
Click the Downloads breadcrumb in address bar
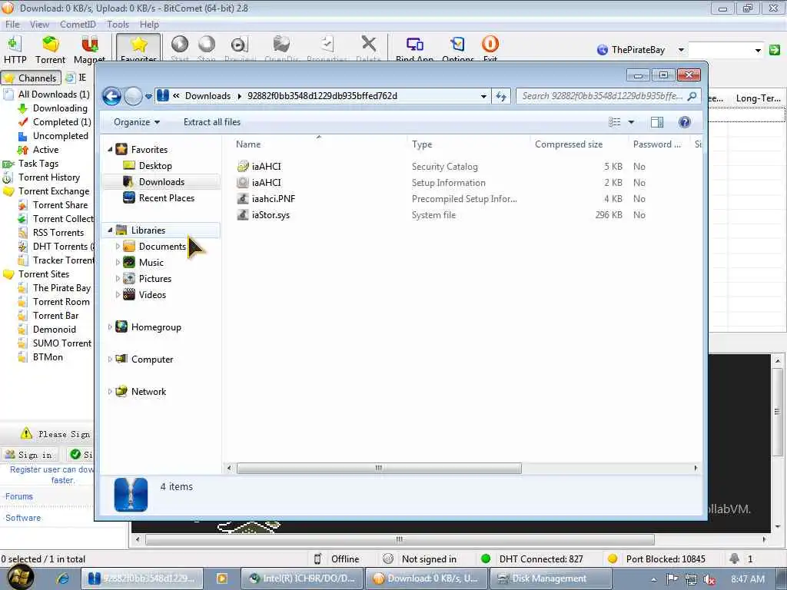click(x=208, y=96)
